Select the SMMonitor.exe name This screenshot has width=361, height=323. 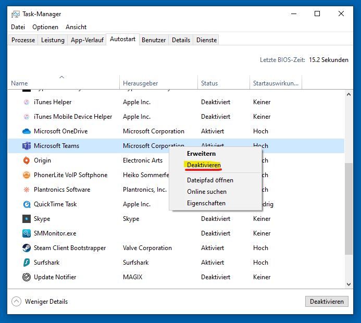[55, 233]
